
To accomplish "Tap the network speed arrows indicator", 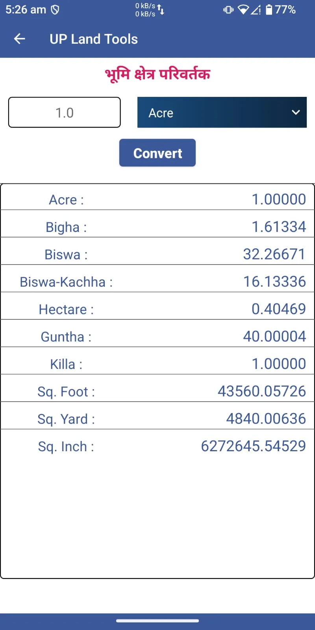I will (x=161, y=9).
